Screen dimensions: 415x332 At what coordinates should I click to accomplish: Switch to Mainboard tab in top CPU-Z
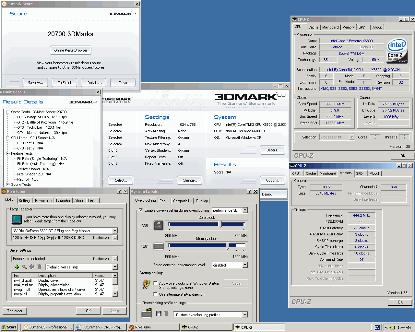point(330,27)
